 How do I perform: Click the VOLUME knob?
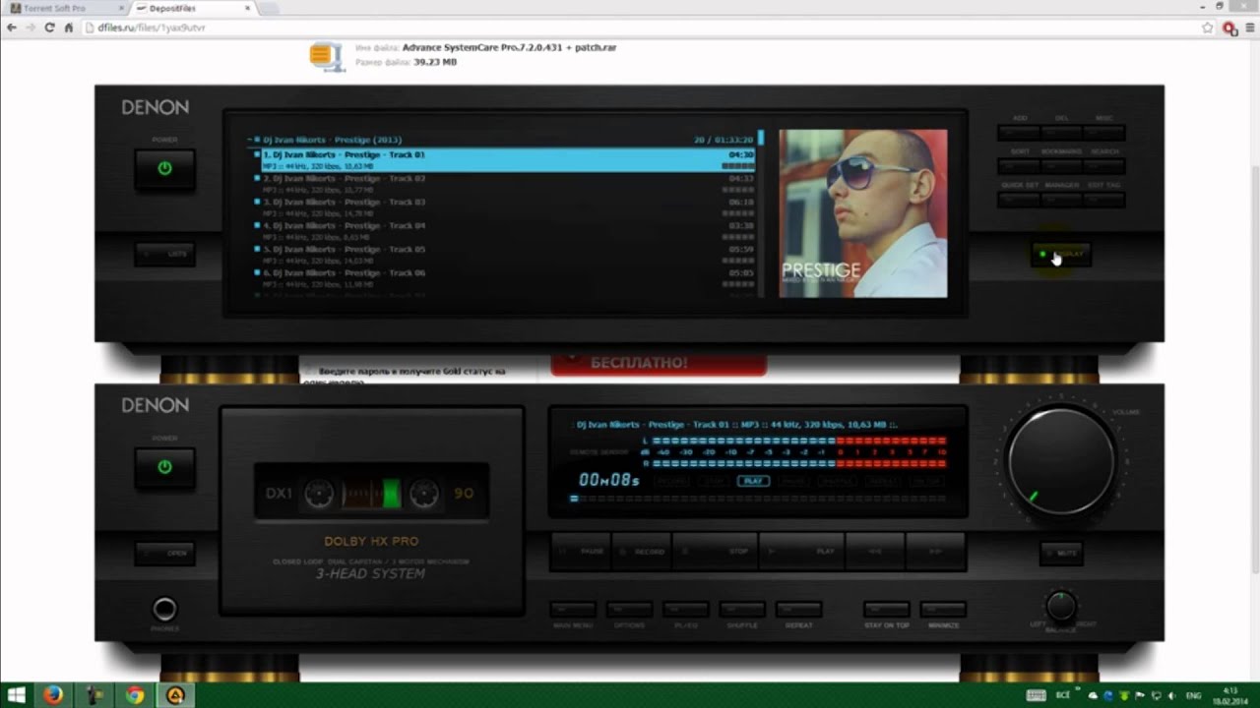tap(1061, 460)
